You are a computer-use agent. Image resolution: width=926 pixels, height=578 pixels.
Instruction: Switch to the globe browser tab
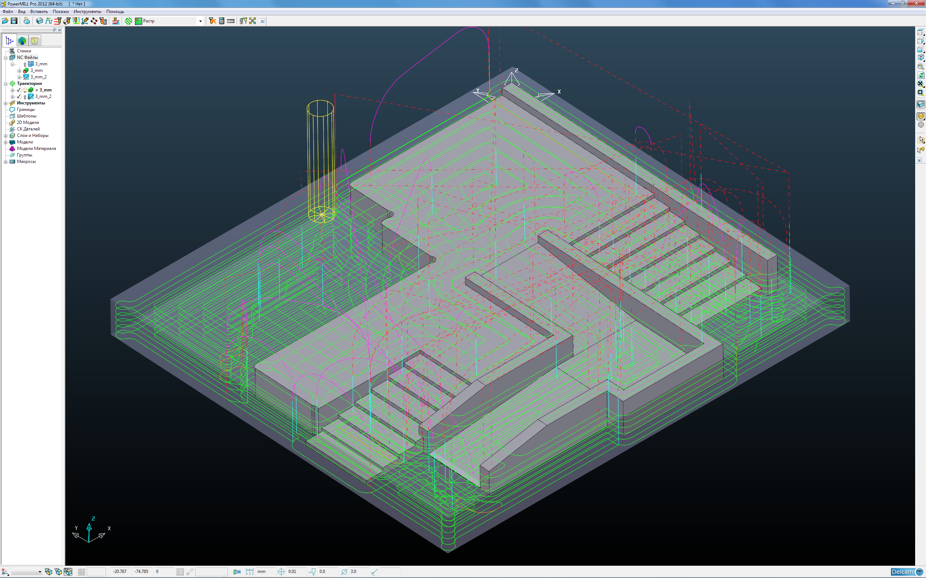[22, 40]
